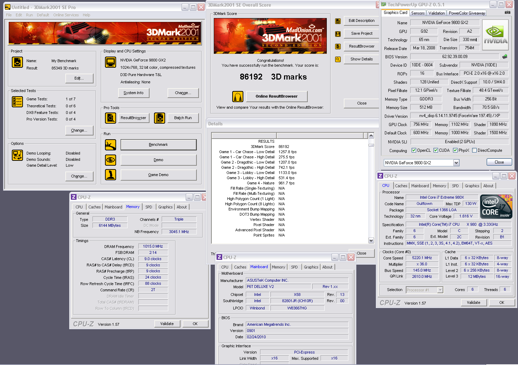Click the Details list scrollbar down arrow
518x365 pixels.
coord(371,241)
